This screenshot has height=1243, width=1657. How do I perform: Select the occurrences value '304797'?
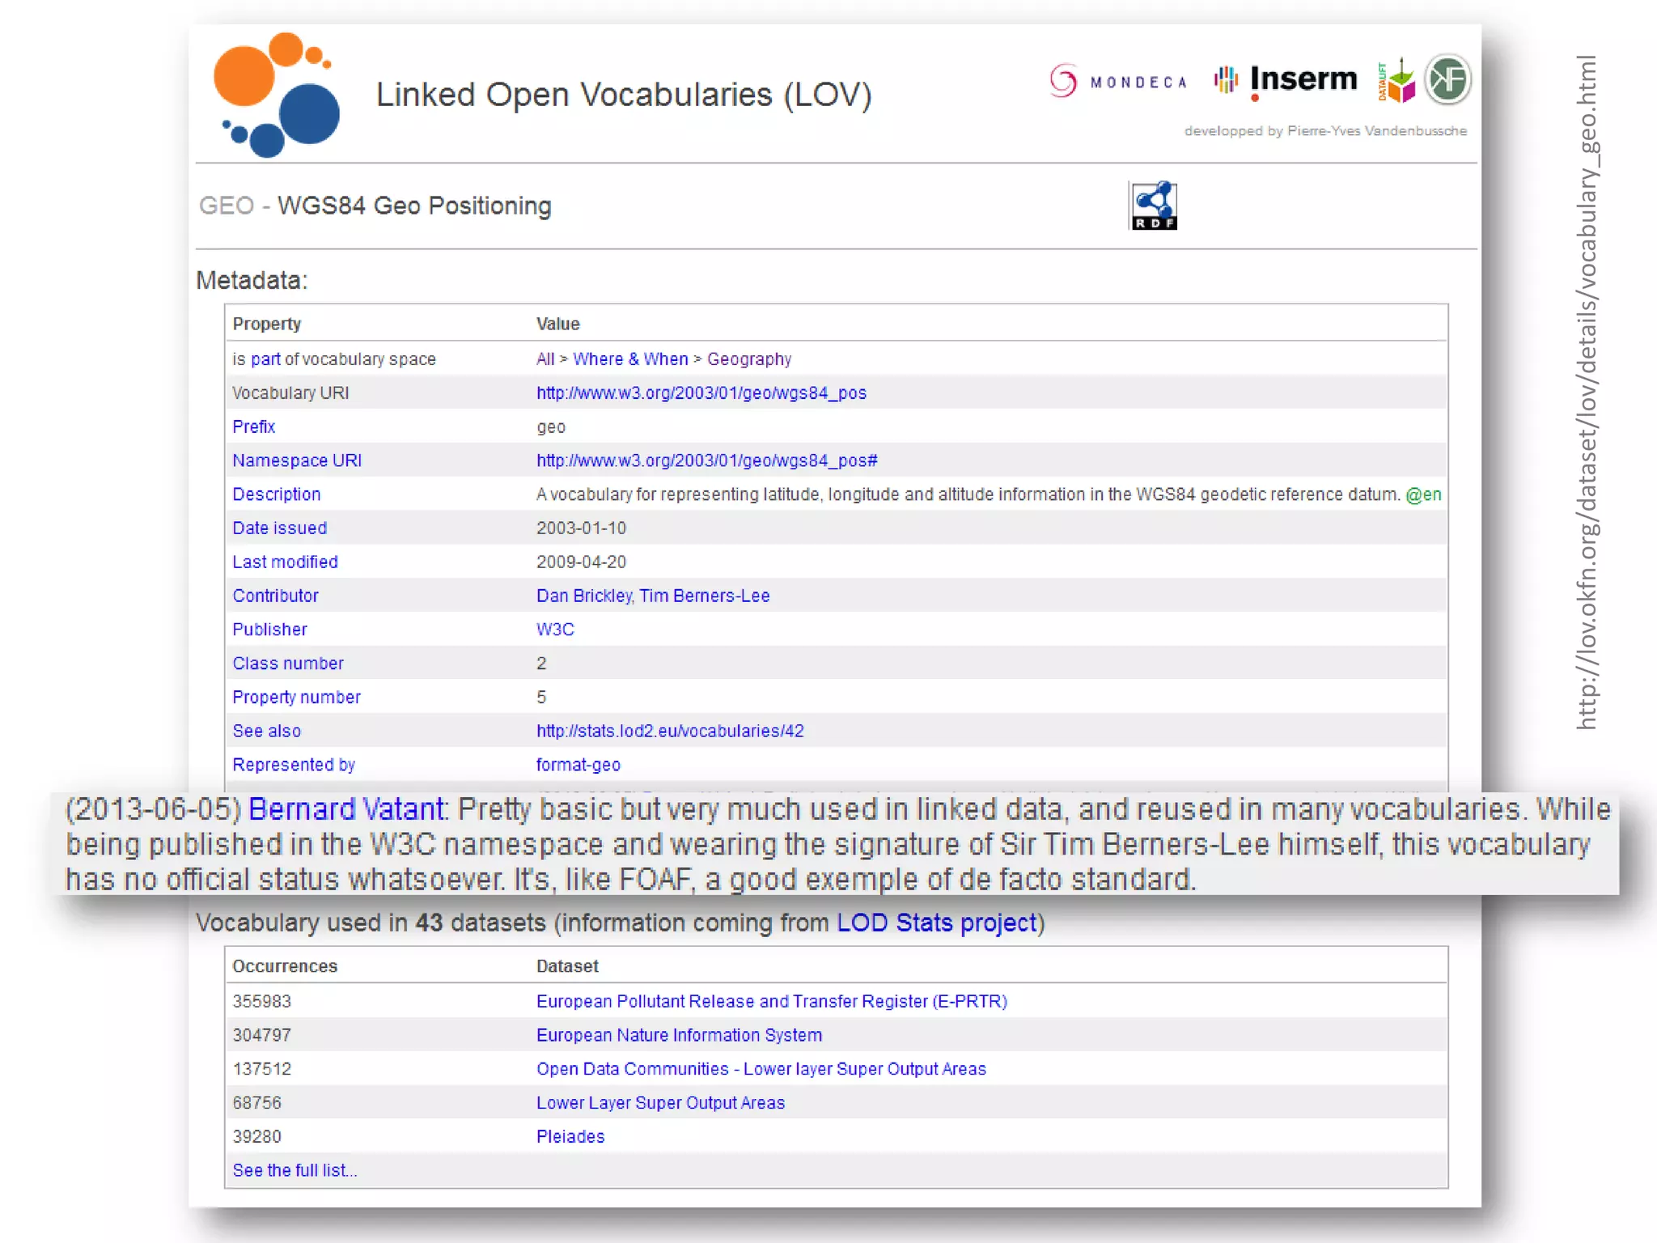click(x=262, y=1036)
